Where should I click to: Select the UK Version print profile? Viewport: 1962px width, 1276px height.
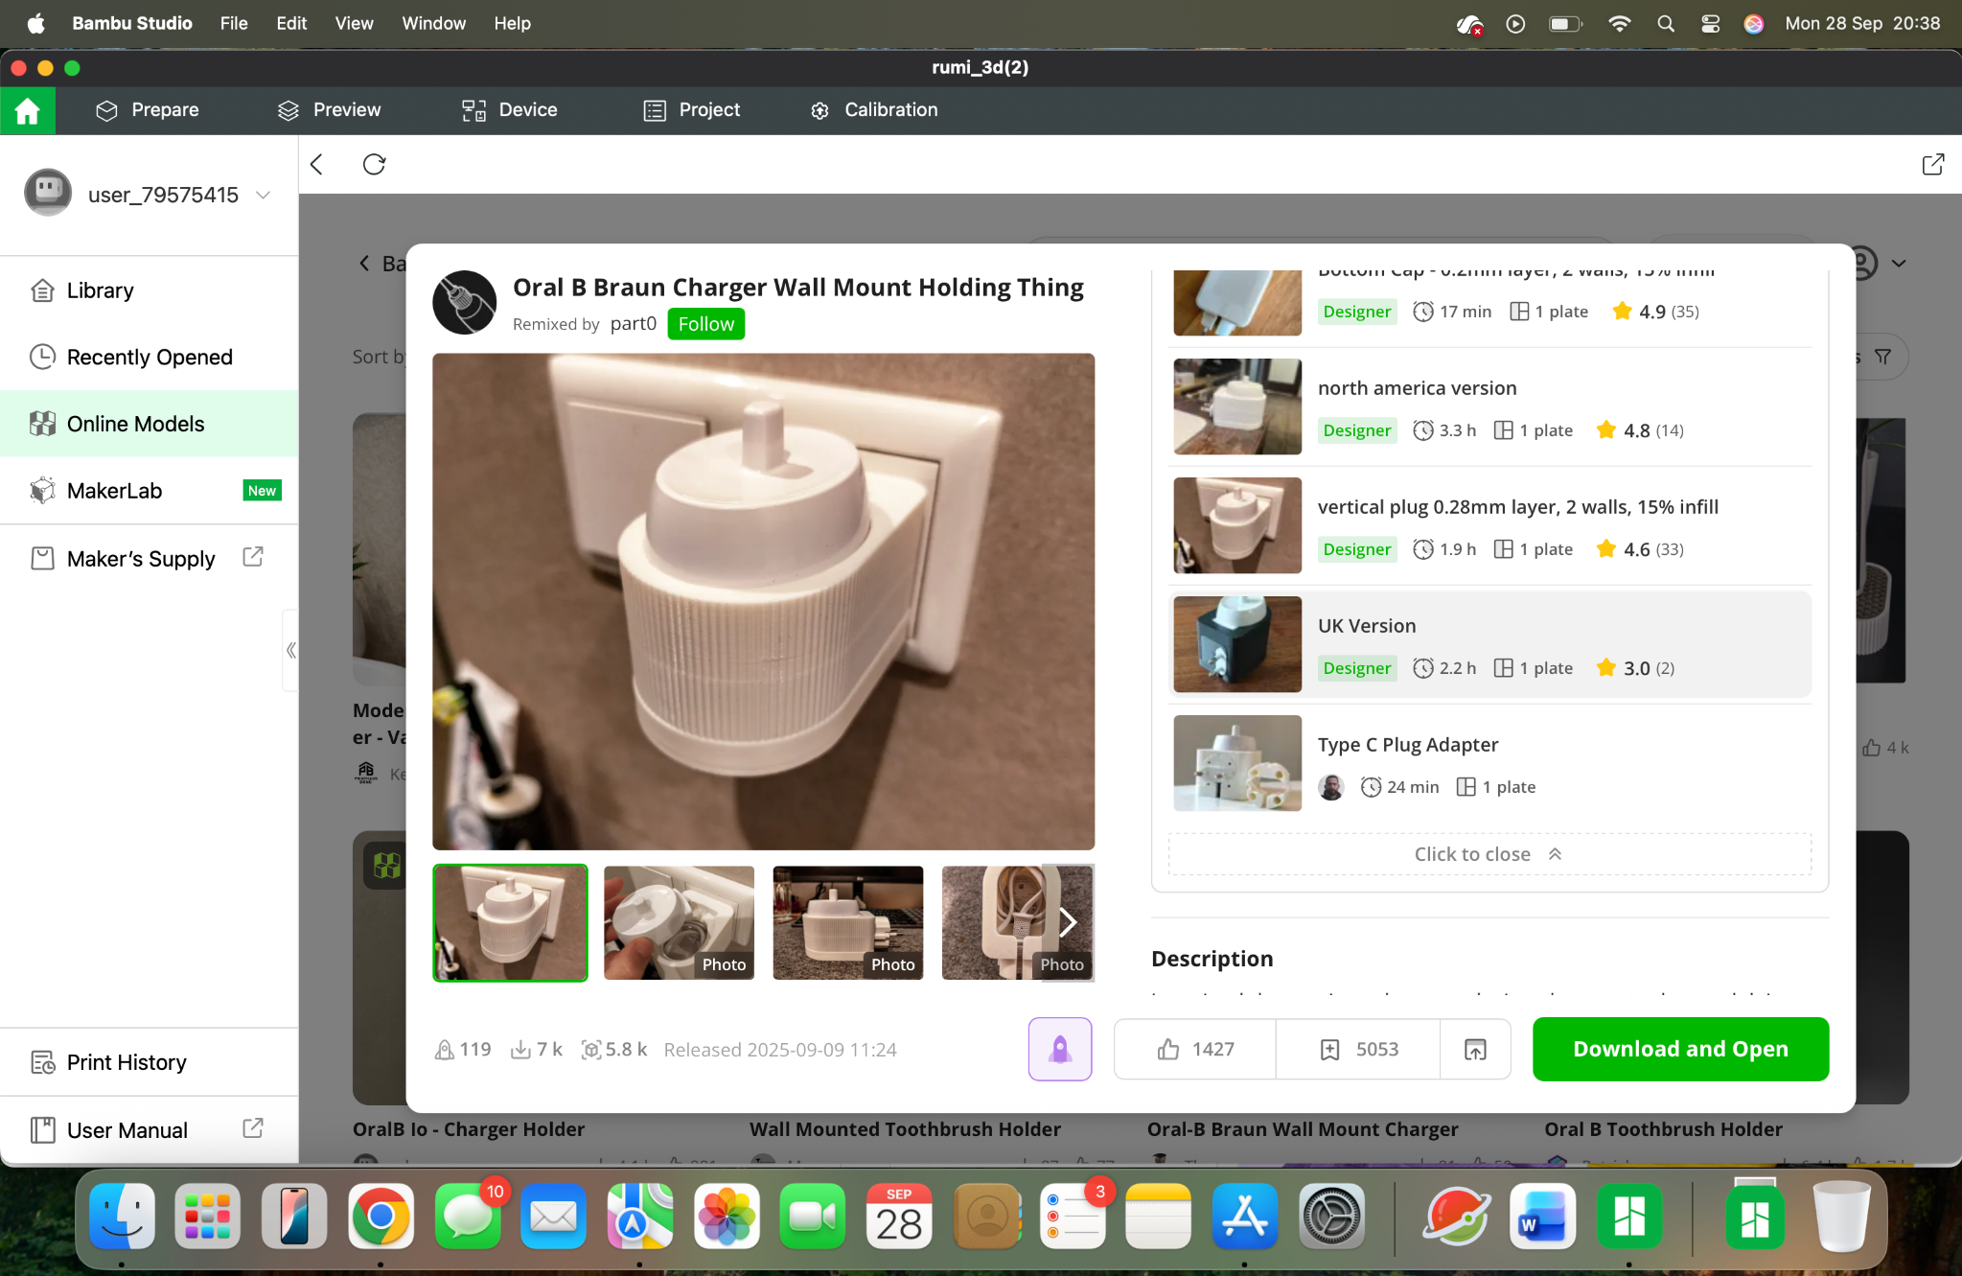[1490, 644]
